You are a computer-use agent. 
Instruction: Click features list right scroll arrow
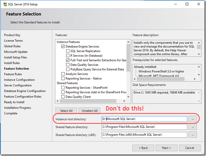pyautogui.click(x=124, y=101)
